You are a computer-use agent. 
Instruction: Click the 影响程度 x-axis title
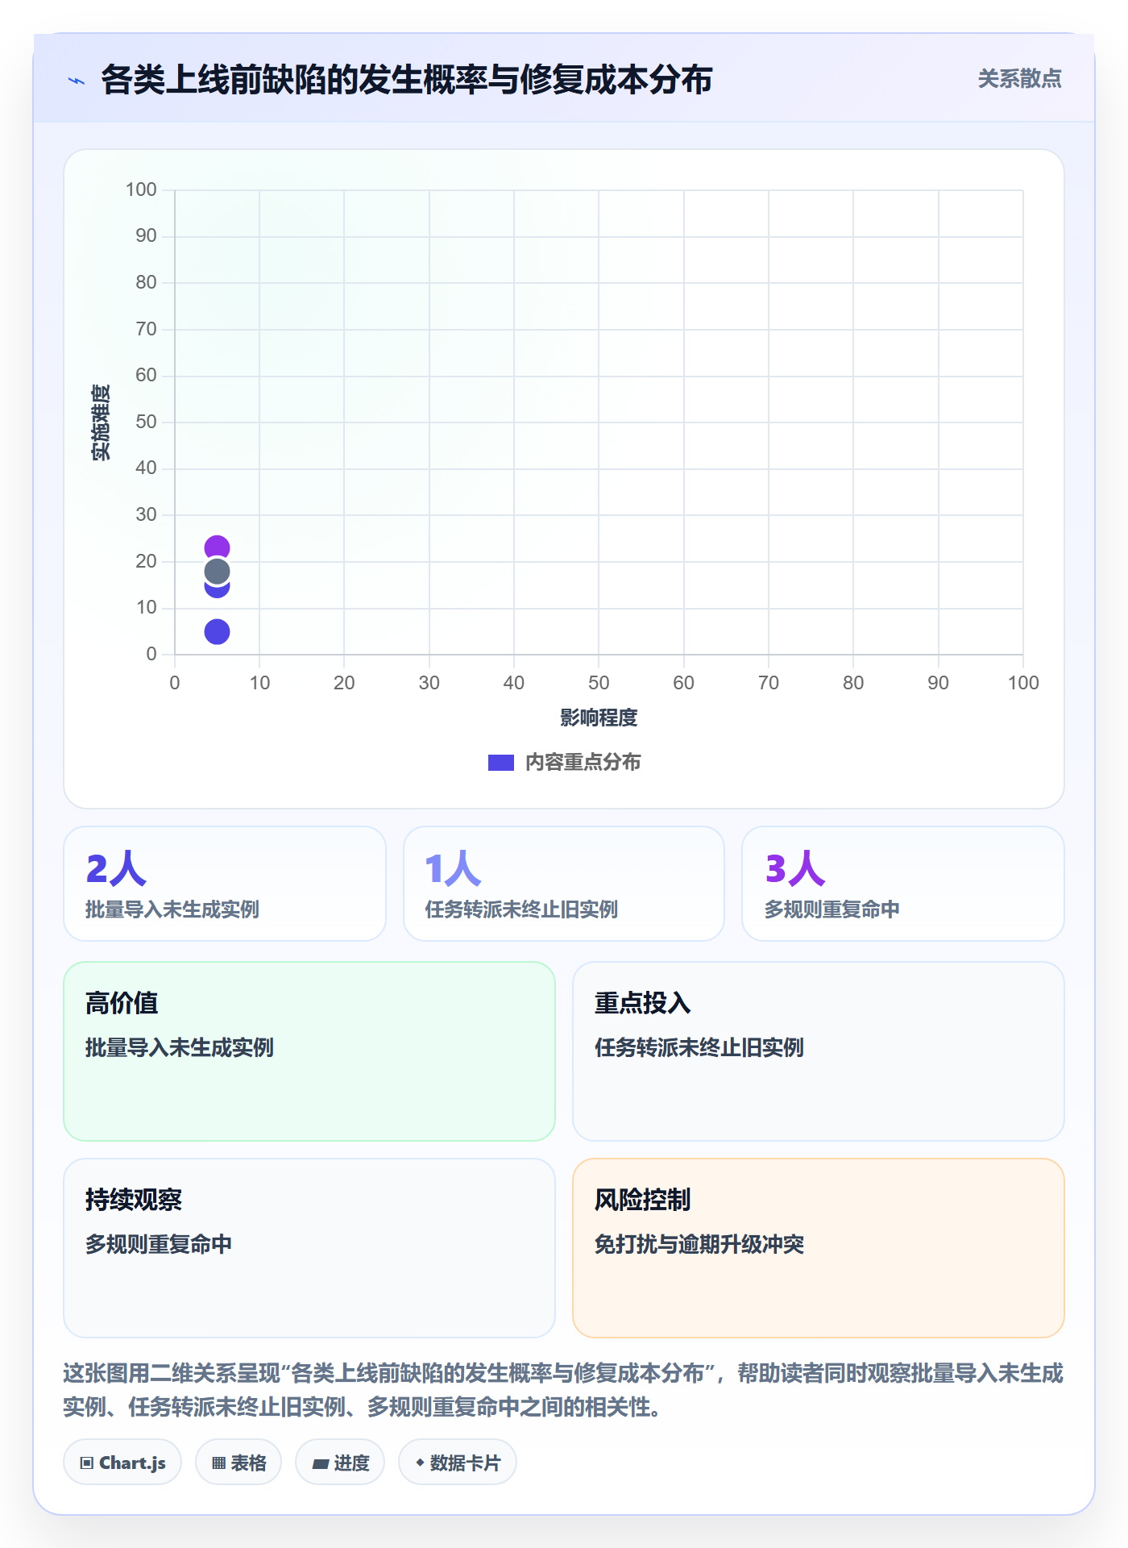pyautogui.click(x=599, y=718)
